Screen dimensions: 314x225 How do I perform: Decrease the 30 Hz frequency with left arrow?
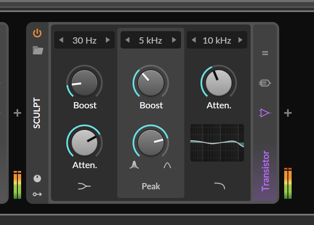coord(61,40)
